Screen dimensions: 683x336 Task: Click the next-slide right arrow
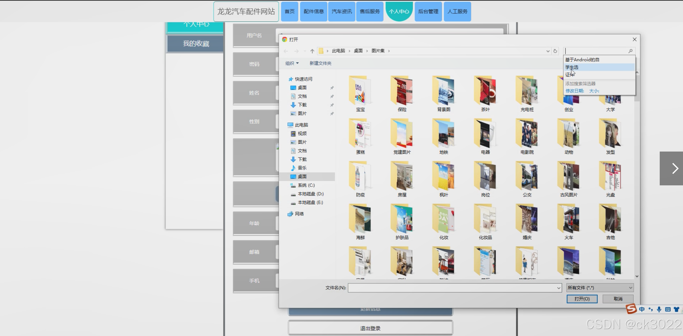click(x=675, y=168)
